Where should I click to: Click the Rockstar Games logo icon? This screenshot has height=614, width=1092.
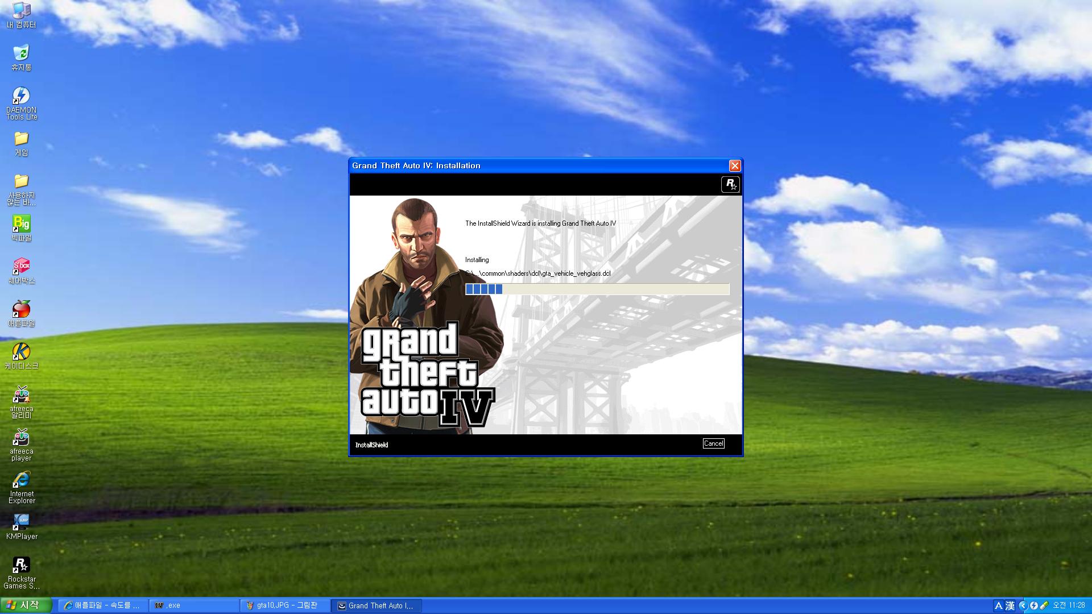(x=20, y=566)
